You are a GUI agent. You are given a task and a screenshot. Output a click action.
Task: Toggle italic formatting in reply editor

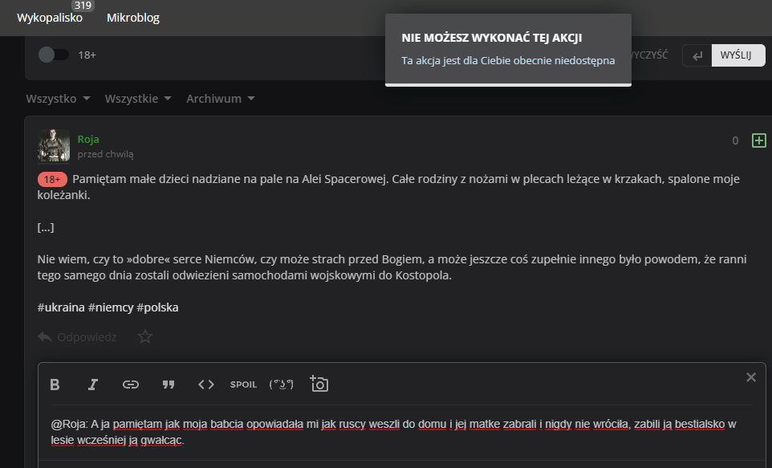tap(92, 385)
